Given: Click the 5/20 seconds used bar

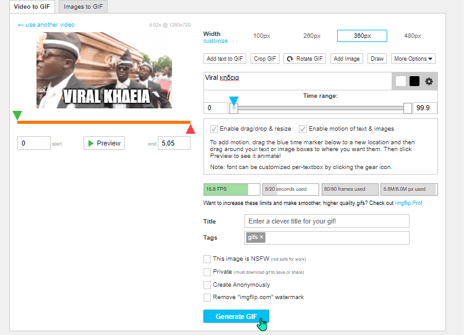Looking at the screenshot, I should [x=291, y=189].
